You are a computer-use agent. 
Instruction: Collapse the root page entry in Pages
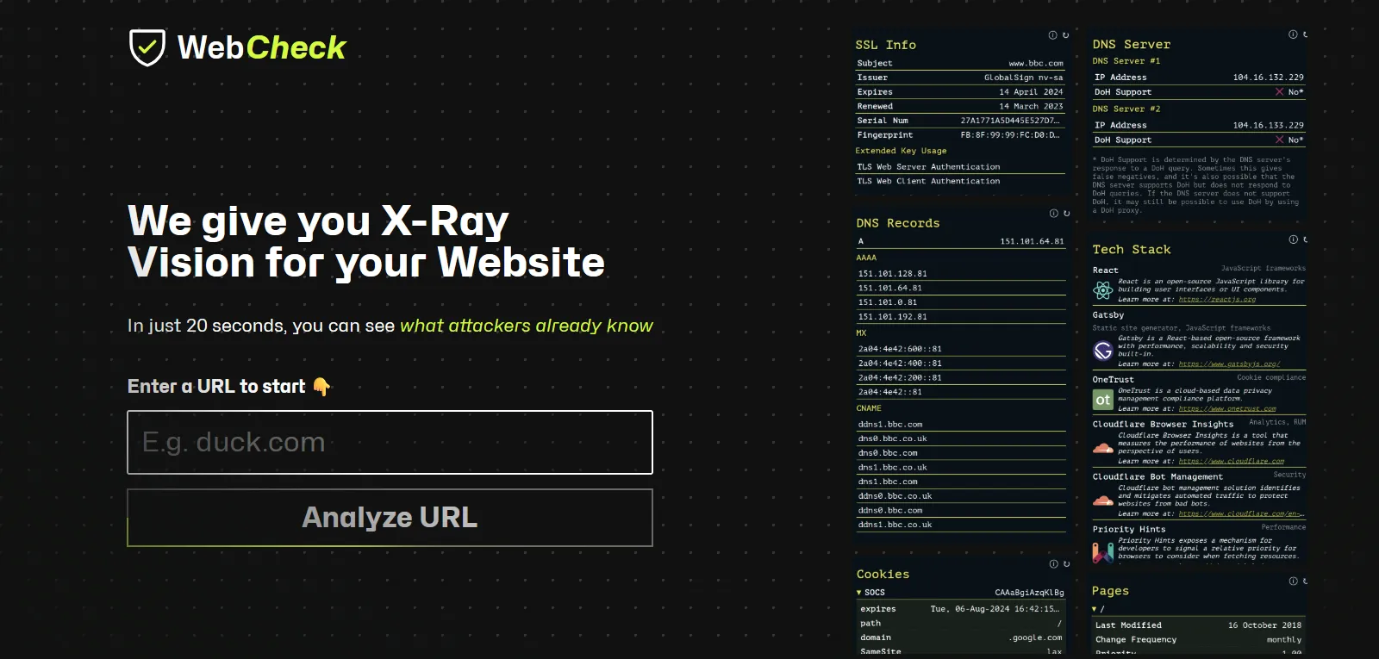[1095, 609]
